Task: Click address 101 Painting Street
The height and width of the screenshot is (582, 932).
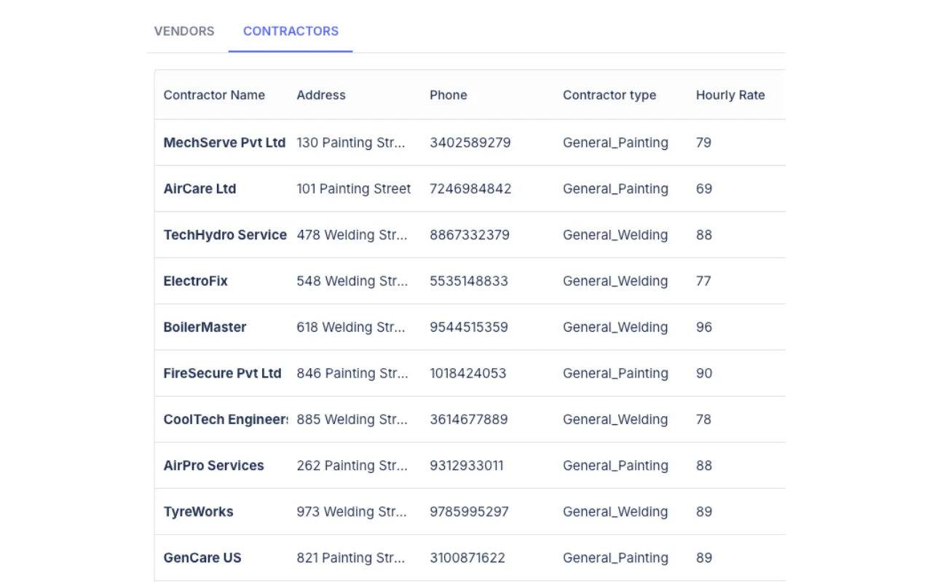Action: 354,188
